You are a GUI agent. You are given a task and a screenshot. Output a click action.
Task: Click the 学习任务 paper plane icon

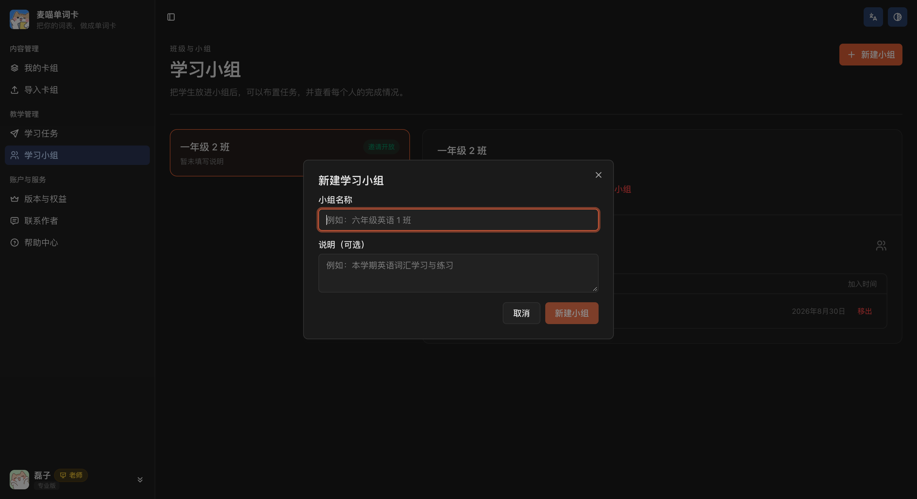[15, 133]
